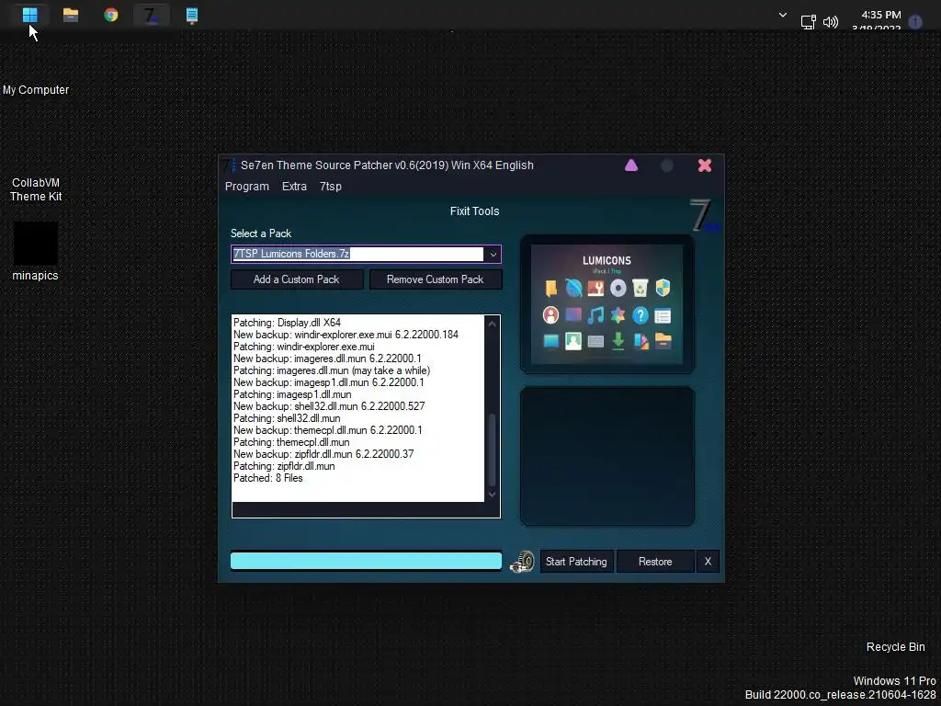Screen dimensions: 941x706
Task: Click log line 'Patching: imagesp1.dll.mun'
Action: 292,395
